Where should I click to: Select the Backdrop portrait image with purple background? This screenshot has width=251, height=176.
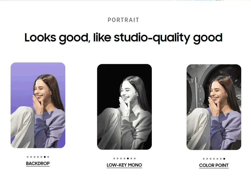(38, 105)
